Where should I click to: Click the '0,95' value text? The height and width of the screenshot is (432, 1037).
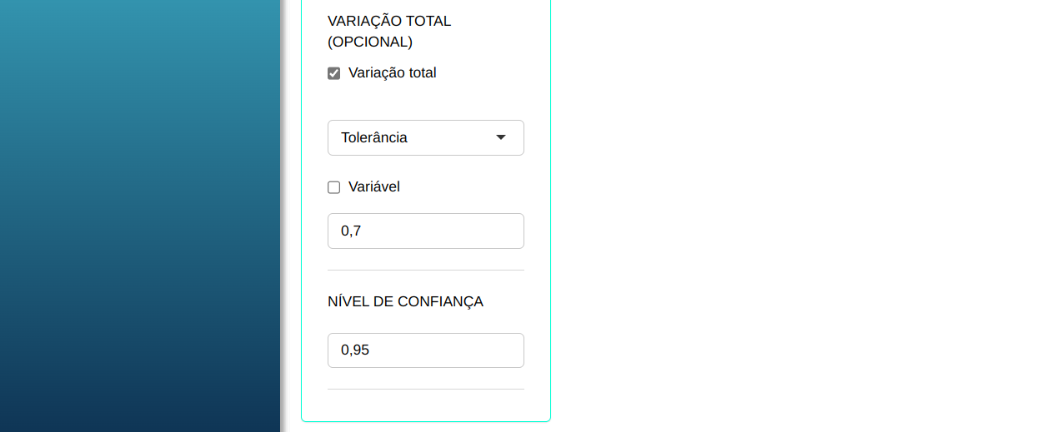coord(355,350)
